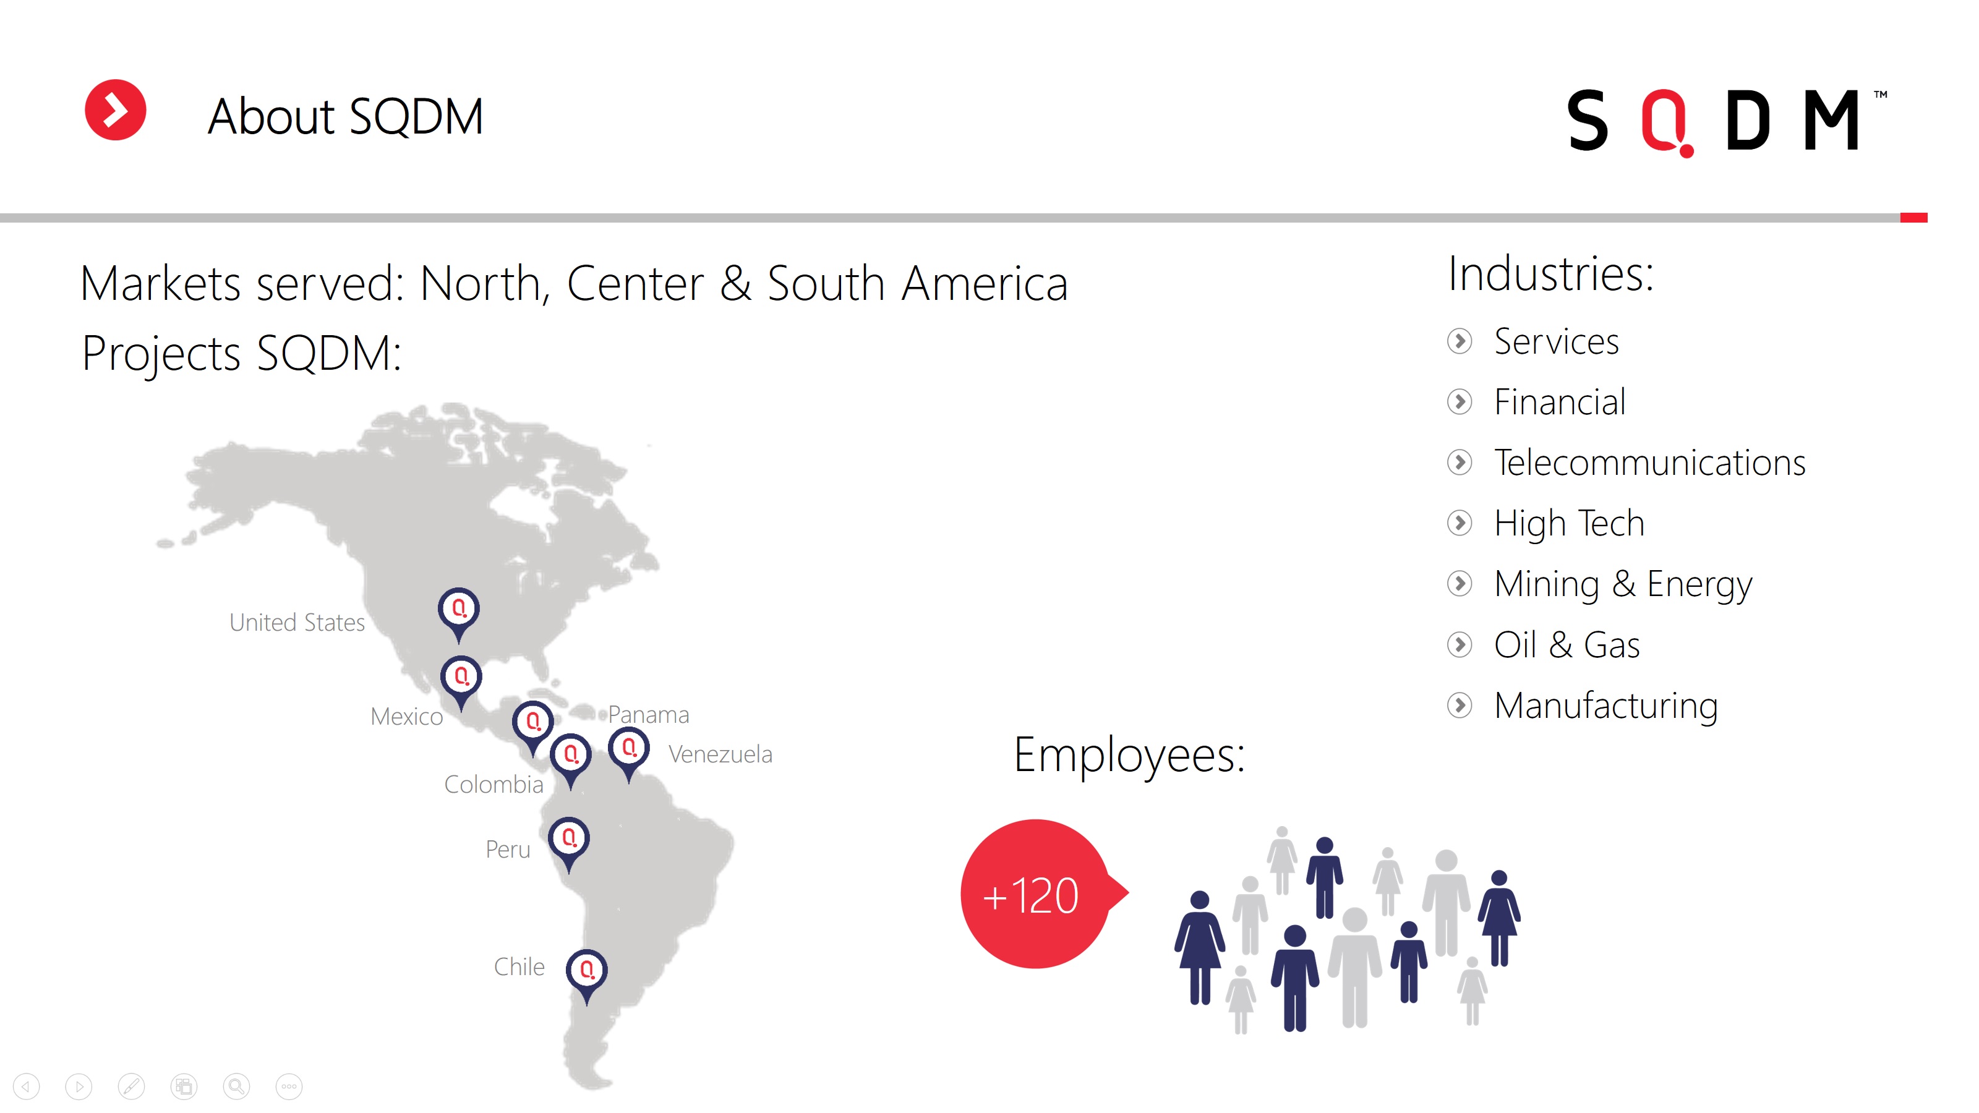Click the bullet arrow beside Services
The height and width of the screenshot is (1113, 1979).
click(x=1459, y=341)
